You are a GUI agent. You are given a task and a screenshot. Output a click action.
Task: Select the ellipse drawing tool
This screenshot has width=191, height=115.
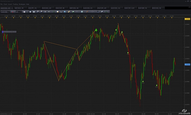tap(93, 12)
